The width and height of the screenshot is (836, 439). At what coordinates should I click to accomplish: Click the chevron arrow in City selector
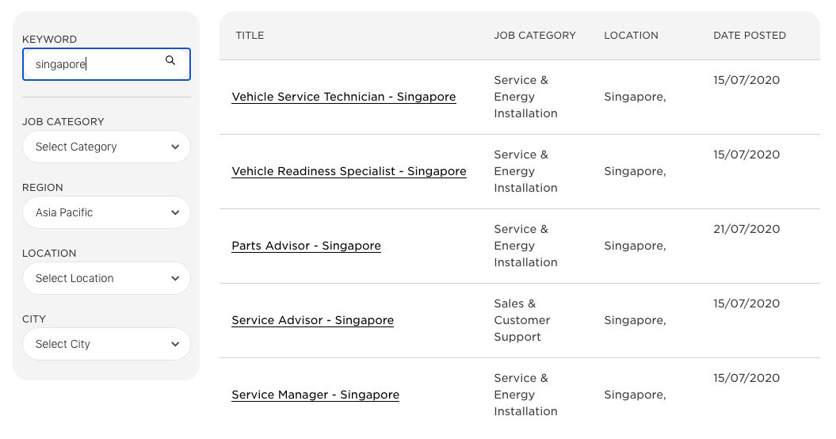[175, 344]
